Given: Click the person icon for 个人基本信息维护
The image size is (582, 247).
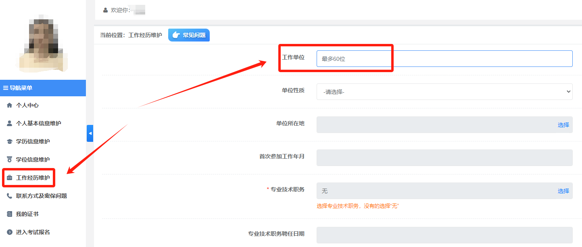Looking at the screenshot, I should point(10,124).
